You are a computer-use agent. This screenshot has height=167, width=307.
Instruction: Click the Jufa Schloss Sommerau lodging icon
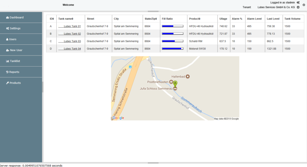coord(175,89)
